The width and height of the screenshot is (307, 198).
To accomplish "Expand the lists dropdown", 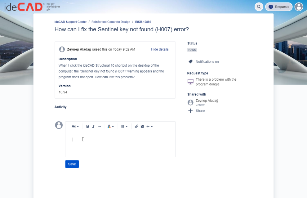I will [124, 126].
